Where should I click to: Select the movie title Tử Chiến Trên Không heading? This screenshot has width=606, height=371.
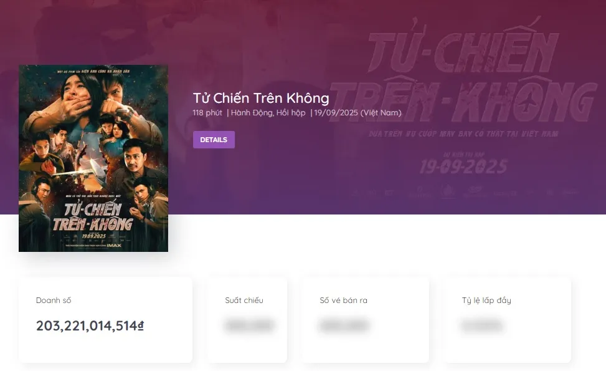point(261,99)
